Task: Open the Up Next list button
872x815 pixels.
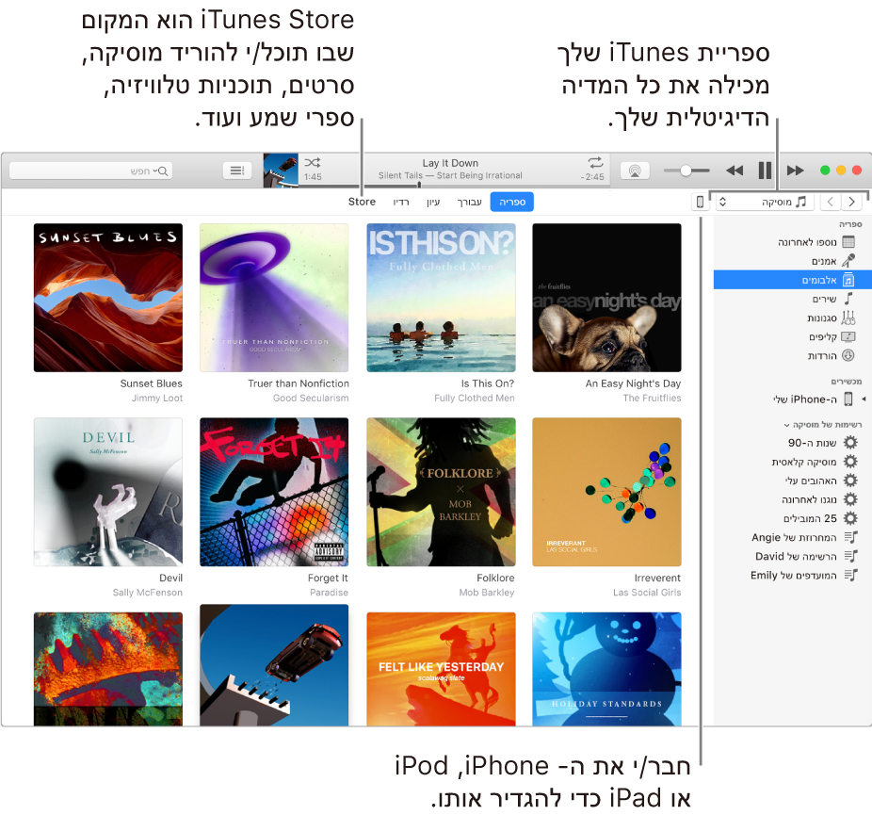Action: click(237, 171)
